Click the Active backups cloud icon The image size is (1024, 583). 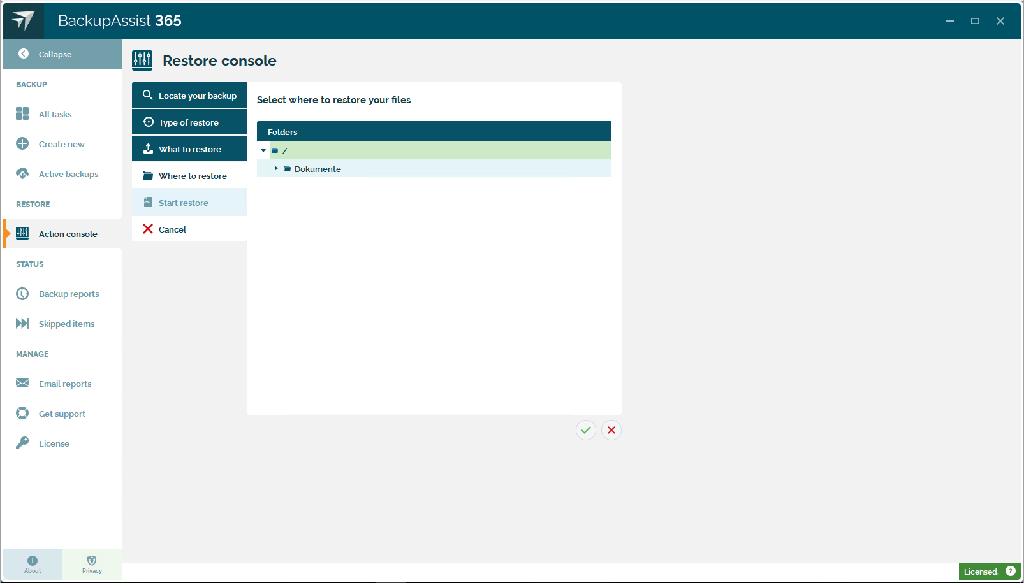coord(22,173)
